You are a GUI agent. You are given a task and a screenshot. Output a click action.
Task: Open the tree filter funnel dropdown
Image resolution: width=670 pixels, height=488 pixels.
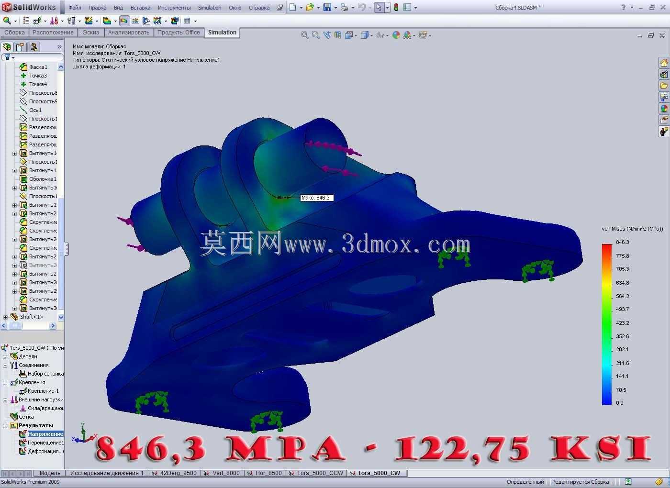9,57
